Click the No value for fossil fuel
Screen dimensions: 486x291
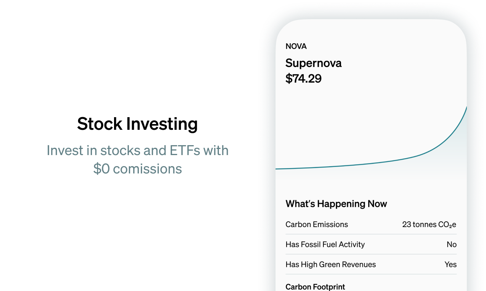pyautogui.click(x=452, y=244)
